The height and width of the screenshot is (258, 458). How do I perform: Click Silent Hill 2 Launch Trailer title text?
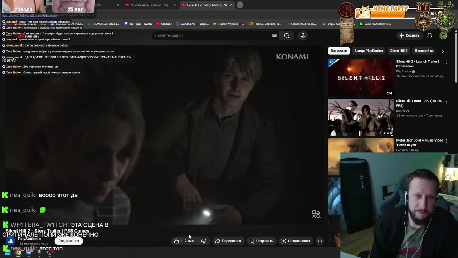pyautogui.click(x=417, y=64)
